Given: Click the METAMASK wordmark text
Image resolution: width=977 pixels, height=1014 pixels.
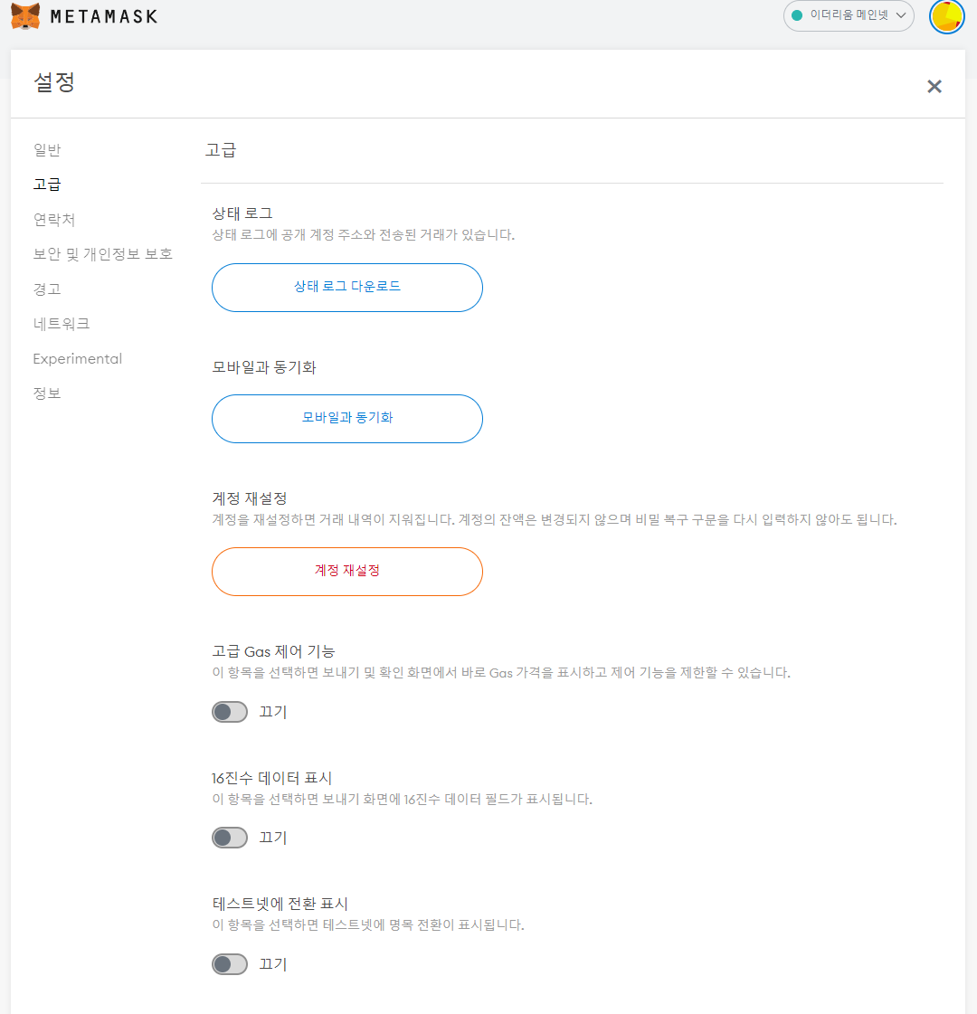Looking at the screenshot, I should 104,17.
